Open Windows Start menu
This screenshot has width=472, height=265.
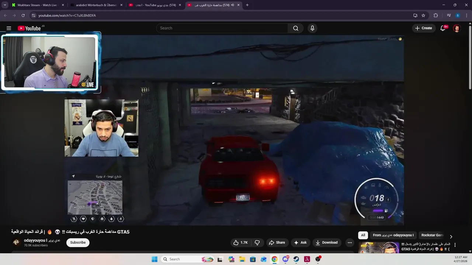click(155, 259)
